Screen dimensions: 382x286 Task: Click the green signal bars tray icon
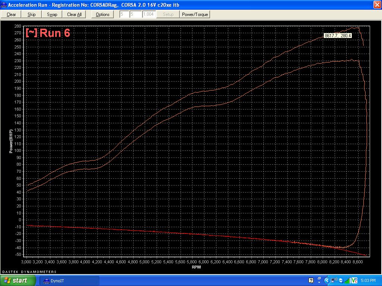348,280
